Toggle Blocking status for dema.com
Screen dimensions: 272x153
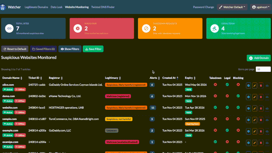click(238, 96)
